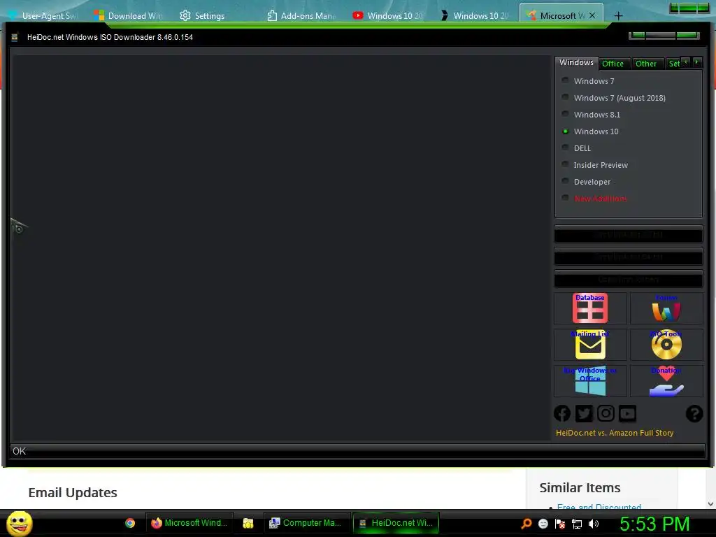Open the partially hidden Set tab
This screenshot has height=537, width=716.
pos(673,64)
